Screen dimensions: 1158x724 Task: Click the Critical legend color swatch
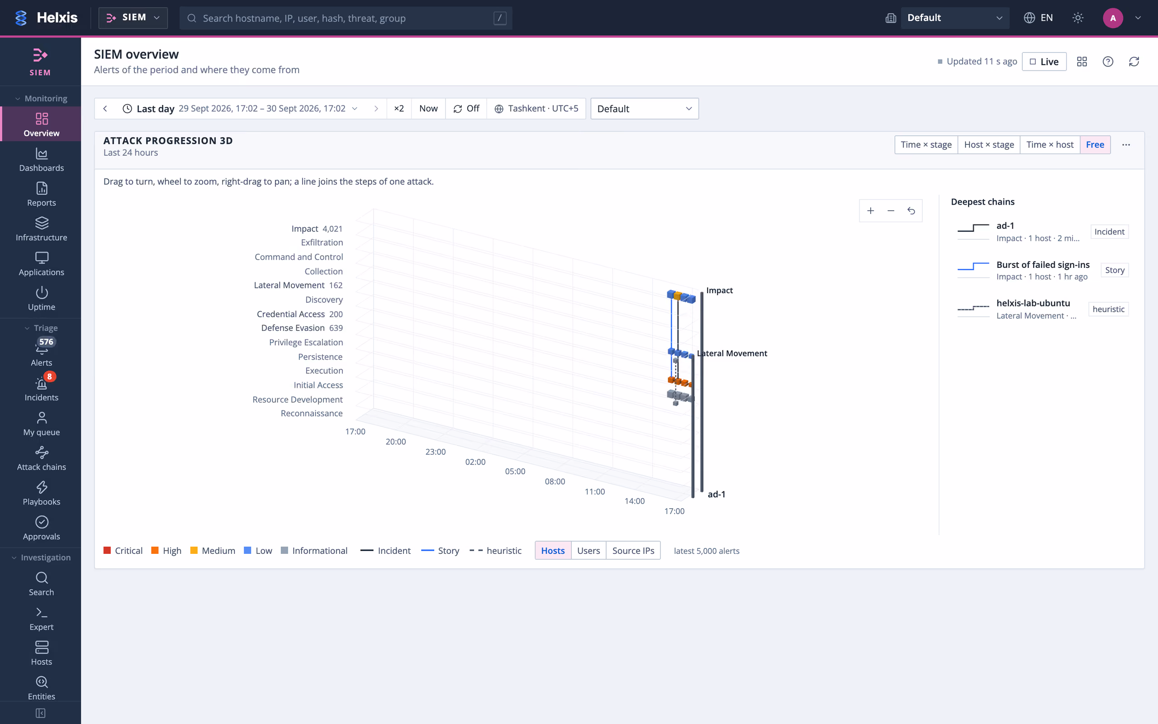[107, 551]
